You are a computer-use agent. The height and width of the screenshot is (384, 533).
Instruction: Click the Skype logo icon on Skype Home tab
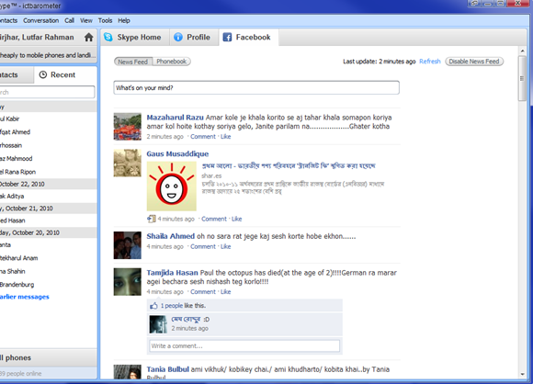tap(108, 37)
